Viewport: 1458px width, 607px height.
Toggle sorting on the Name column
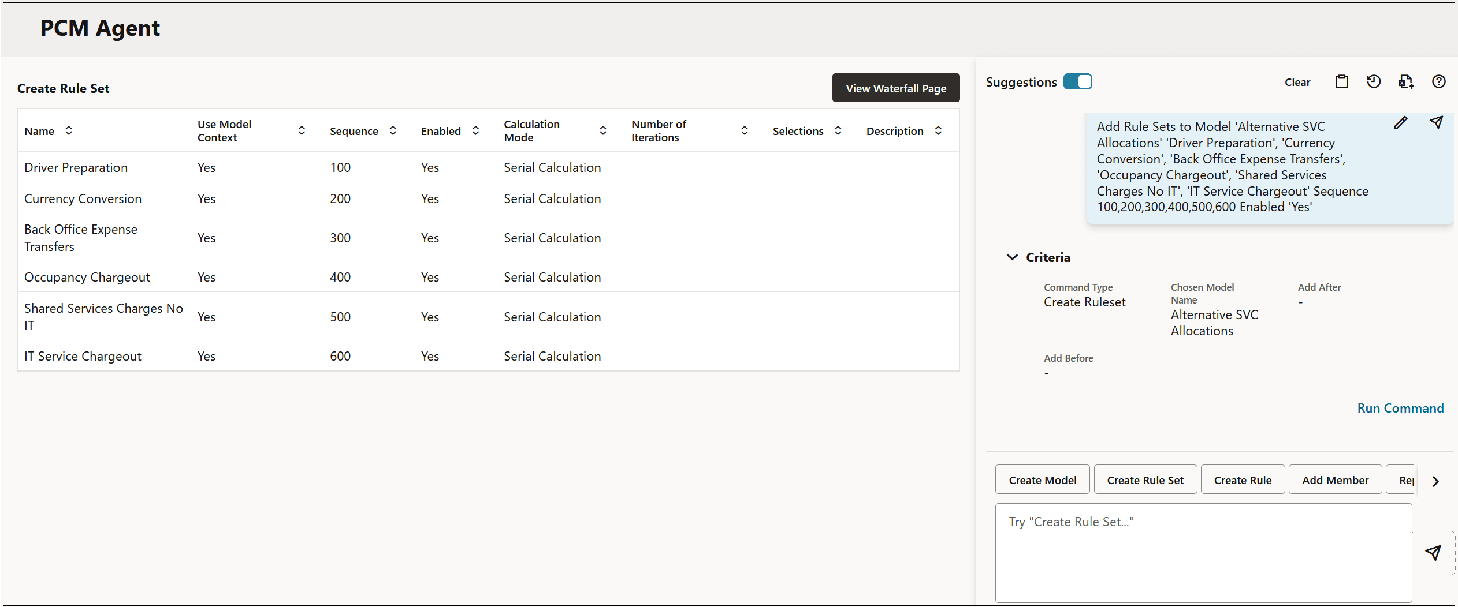pos(68,130)
